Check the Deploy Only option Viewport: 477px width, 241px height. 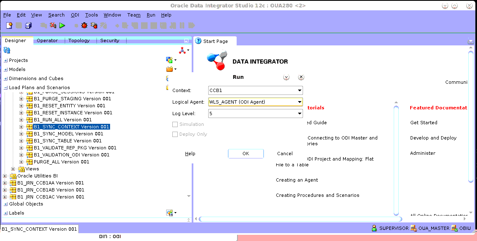(x=175, y=134)
